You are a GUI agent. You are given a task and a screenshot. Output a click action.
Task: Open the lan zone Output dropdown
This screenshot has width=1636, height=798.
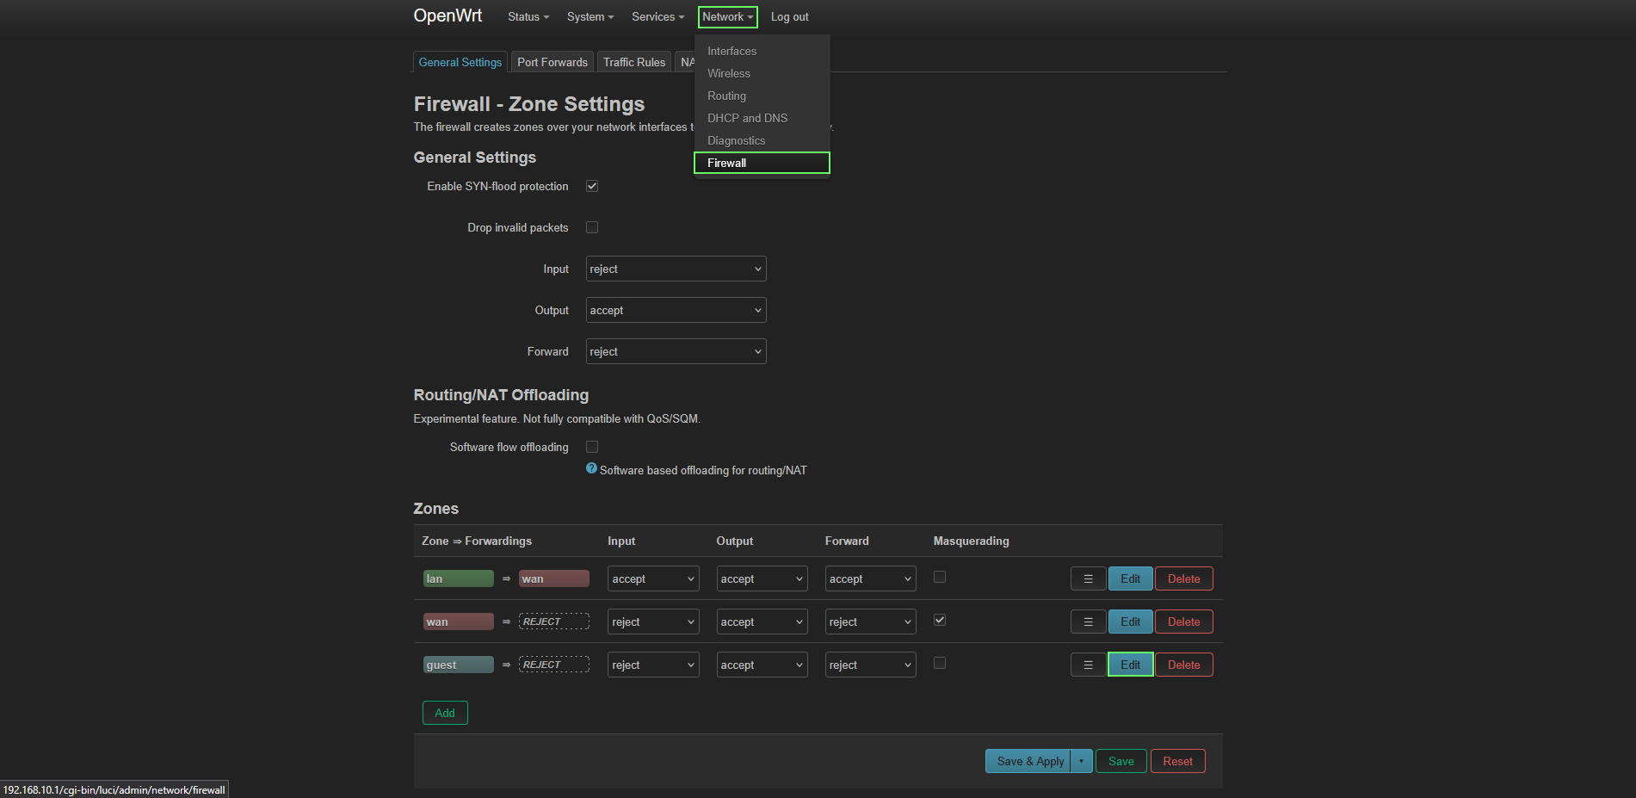pos(762,578)
